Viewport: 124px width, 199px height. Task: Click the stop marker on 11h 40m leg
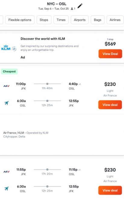click(x=47, y=84)
